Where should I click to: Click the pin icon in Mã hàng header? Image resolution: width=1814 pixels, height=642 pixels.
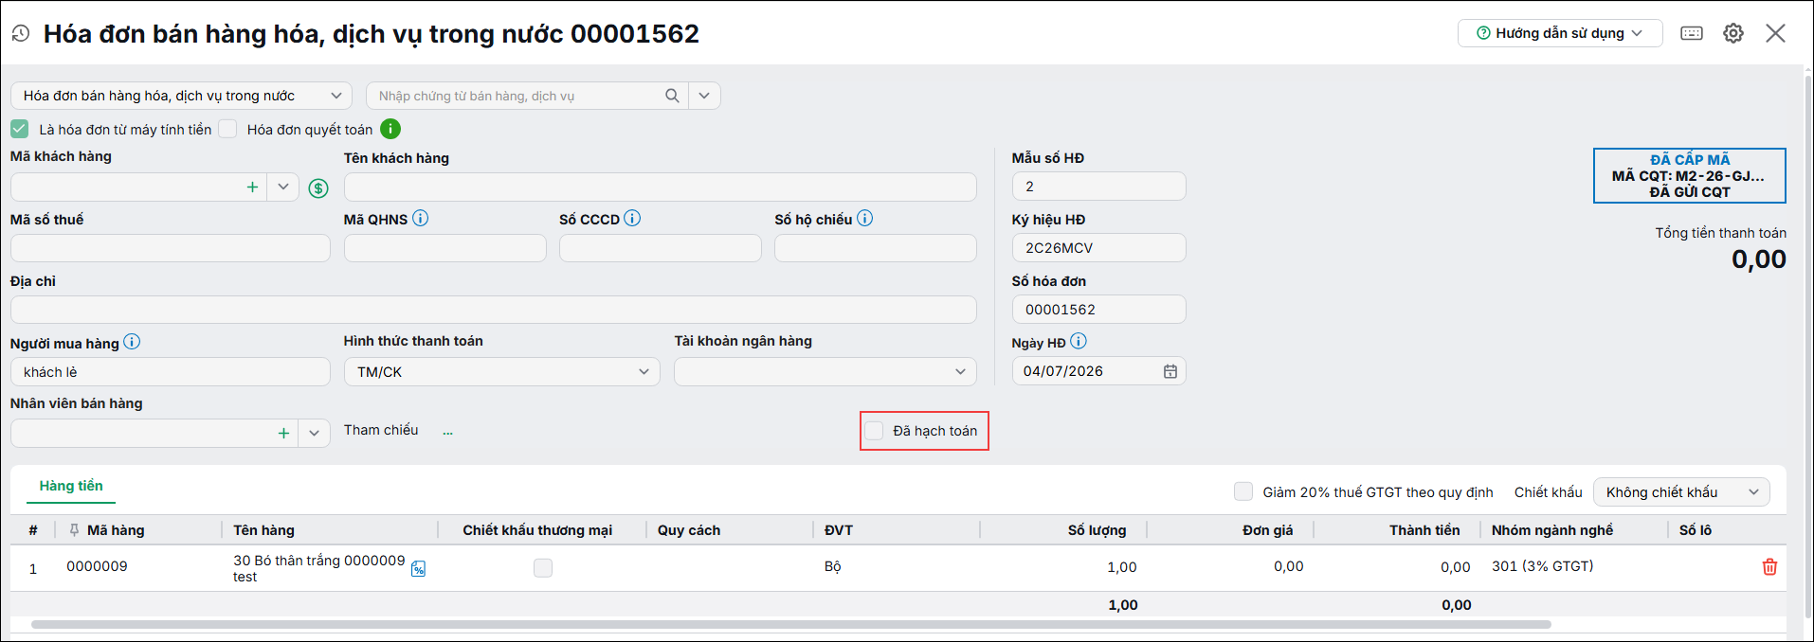(x=74, y=530)
